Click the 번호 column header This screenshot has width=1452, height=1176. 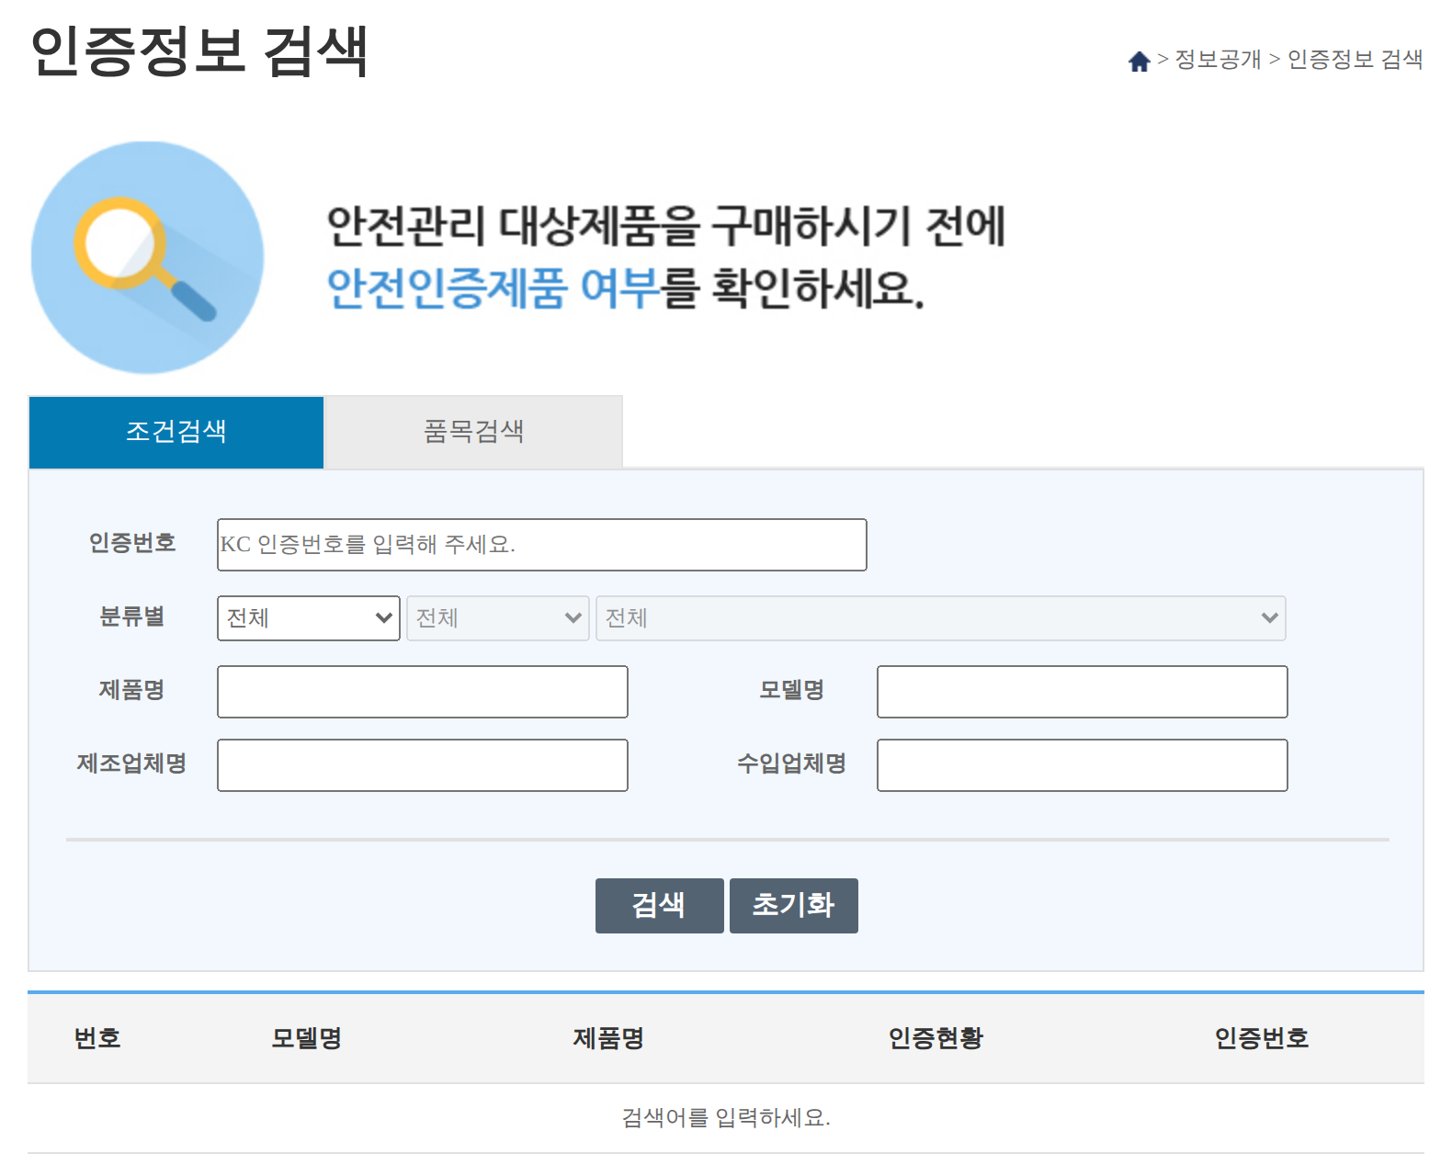point(97,1038)
